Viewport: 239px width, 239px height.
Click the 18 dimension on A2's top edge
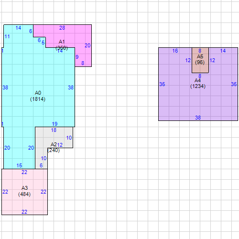[54, 130]
